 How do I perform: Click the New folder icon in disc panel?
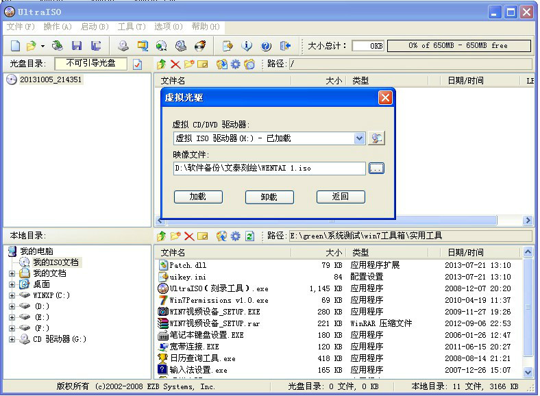189,64
